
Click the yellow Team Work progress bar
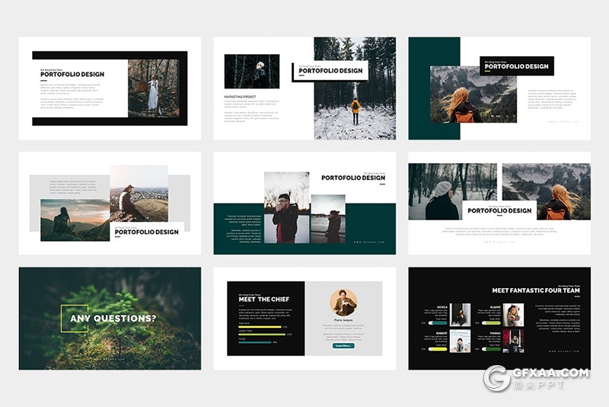(x=260, y=327)
